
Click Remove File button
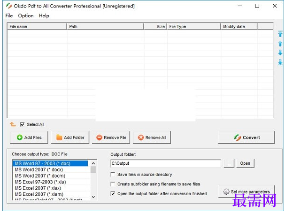[x=111, y=138]
